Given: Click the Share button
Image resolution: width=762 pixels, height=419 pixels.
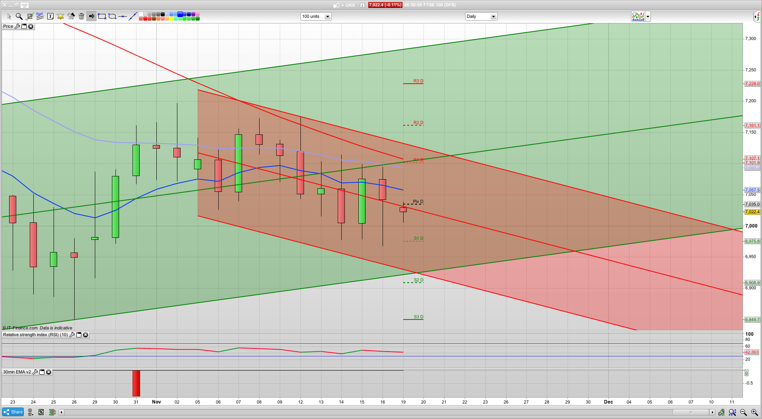Looking at the screenshot, I should pos(13,412).
